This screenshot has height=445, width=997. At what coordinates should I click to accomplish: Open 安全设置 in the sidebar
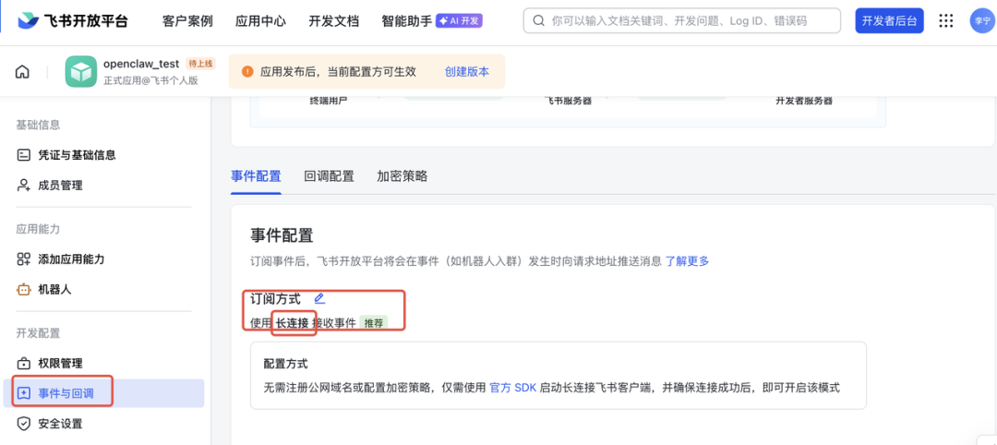(x=60, y=424)
